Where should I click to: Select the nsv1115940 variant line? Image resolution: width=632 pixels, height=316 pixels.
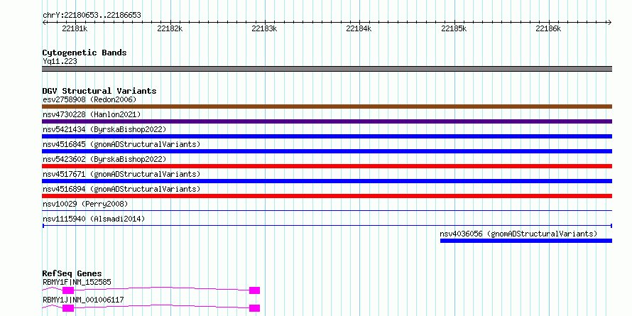click(x=327, y=226)
